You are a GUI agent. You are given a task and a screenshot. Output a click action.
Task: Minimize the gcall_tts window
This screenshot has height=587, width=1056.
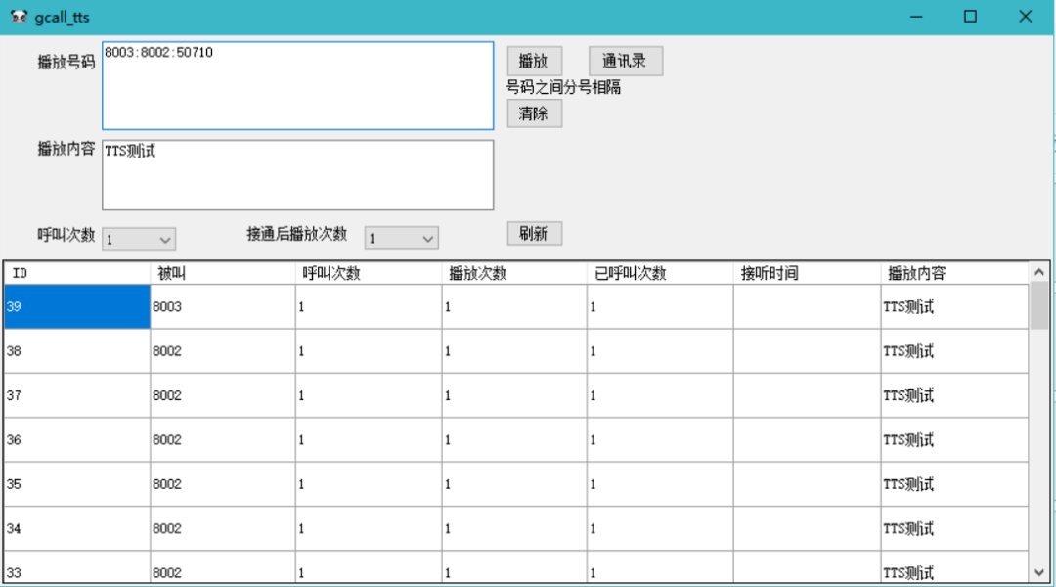pyautogui.click(x=916, y=17)
